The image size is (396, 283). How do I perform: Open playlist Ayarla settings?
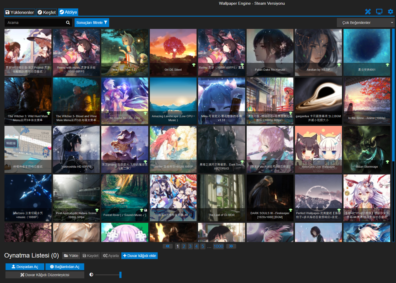click(111, 256)
